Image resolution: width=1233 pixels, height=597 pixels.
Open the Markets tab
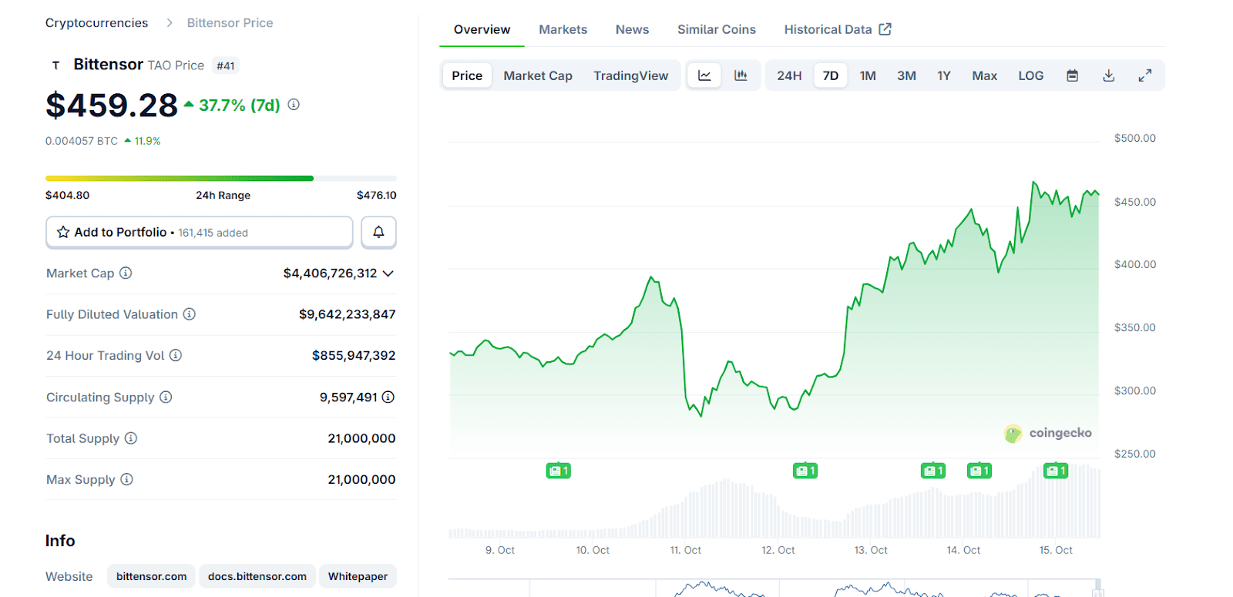pyautogui.click(x=563, y=29)
